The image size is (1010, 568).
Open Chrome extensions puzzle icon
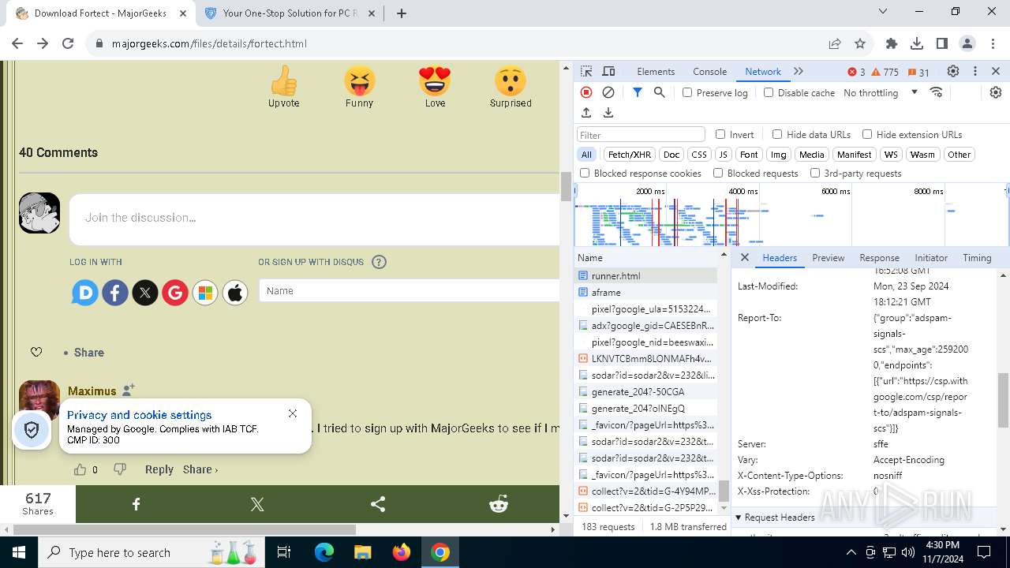tap(892, 43)
